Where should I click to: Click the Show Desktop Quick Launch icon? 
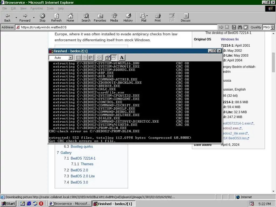coord(23,204)
